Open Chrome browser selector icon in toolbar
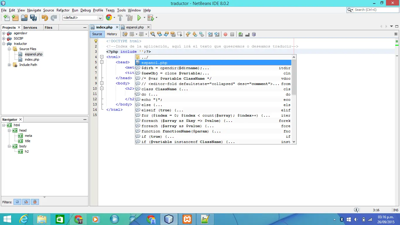The width and height of the screenshot is (400, 225). (x=109, y=18)
